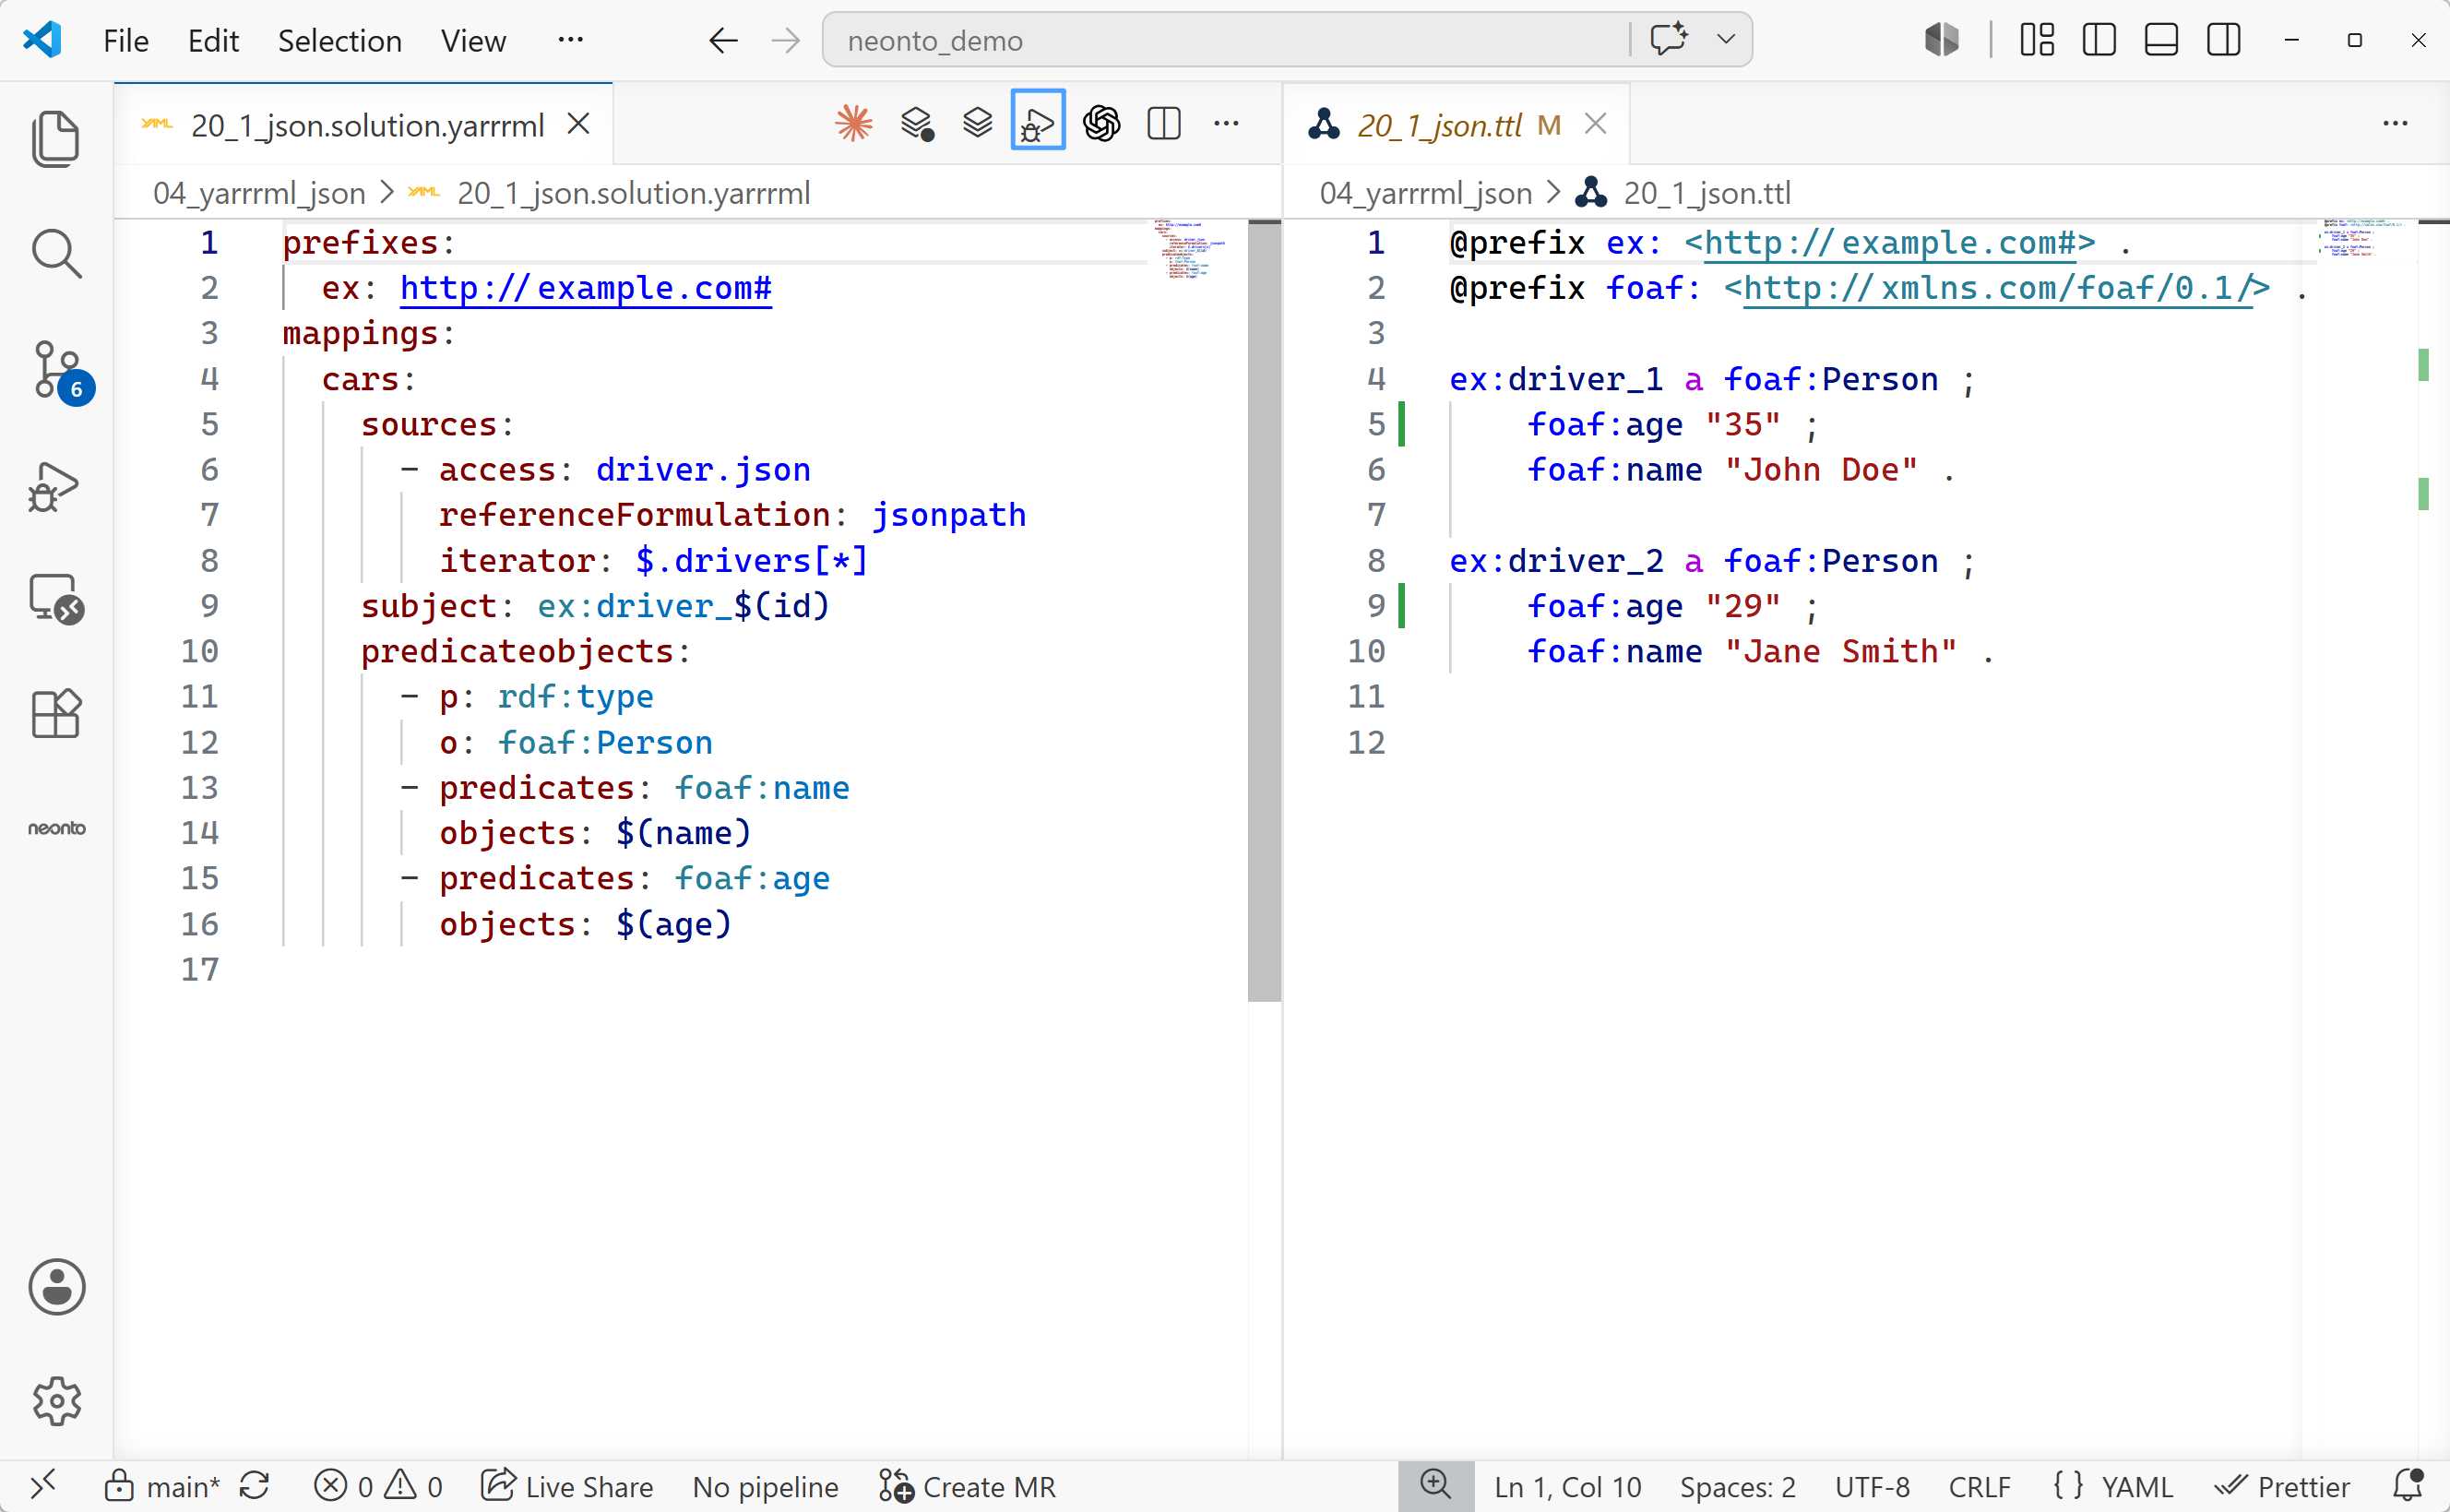Show more actions for the left editor group
The height and width of the screenshot is (1512, 2450).
(1227, 124)
